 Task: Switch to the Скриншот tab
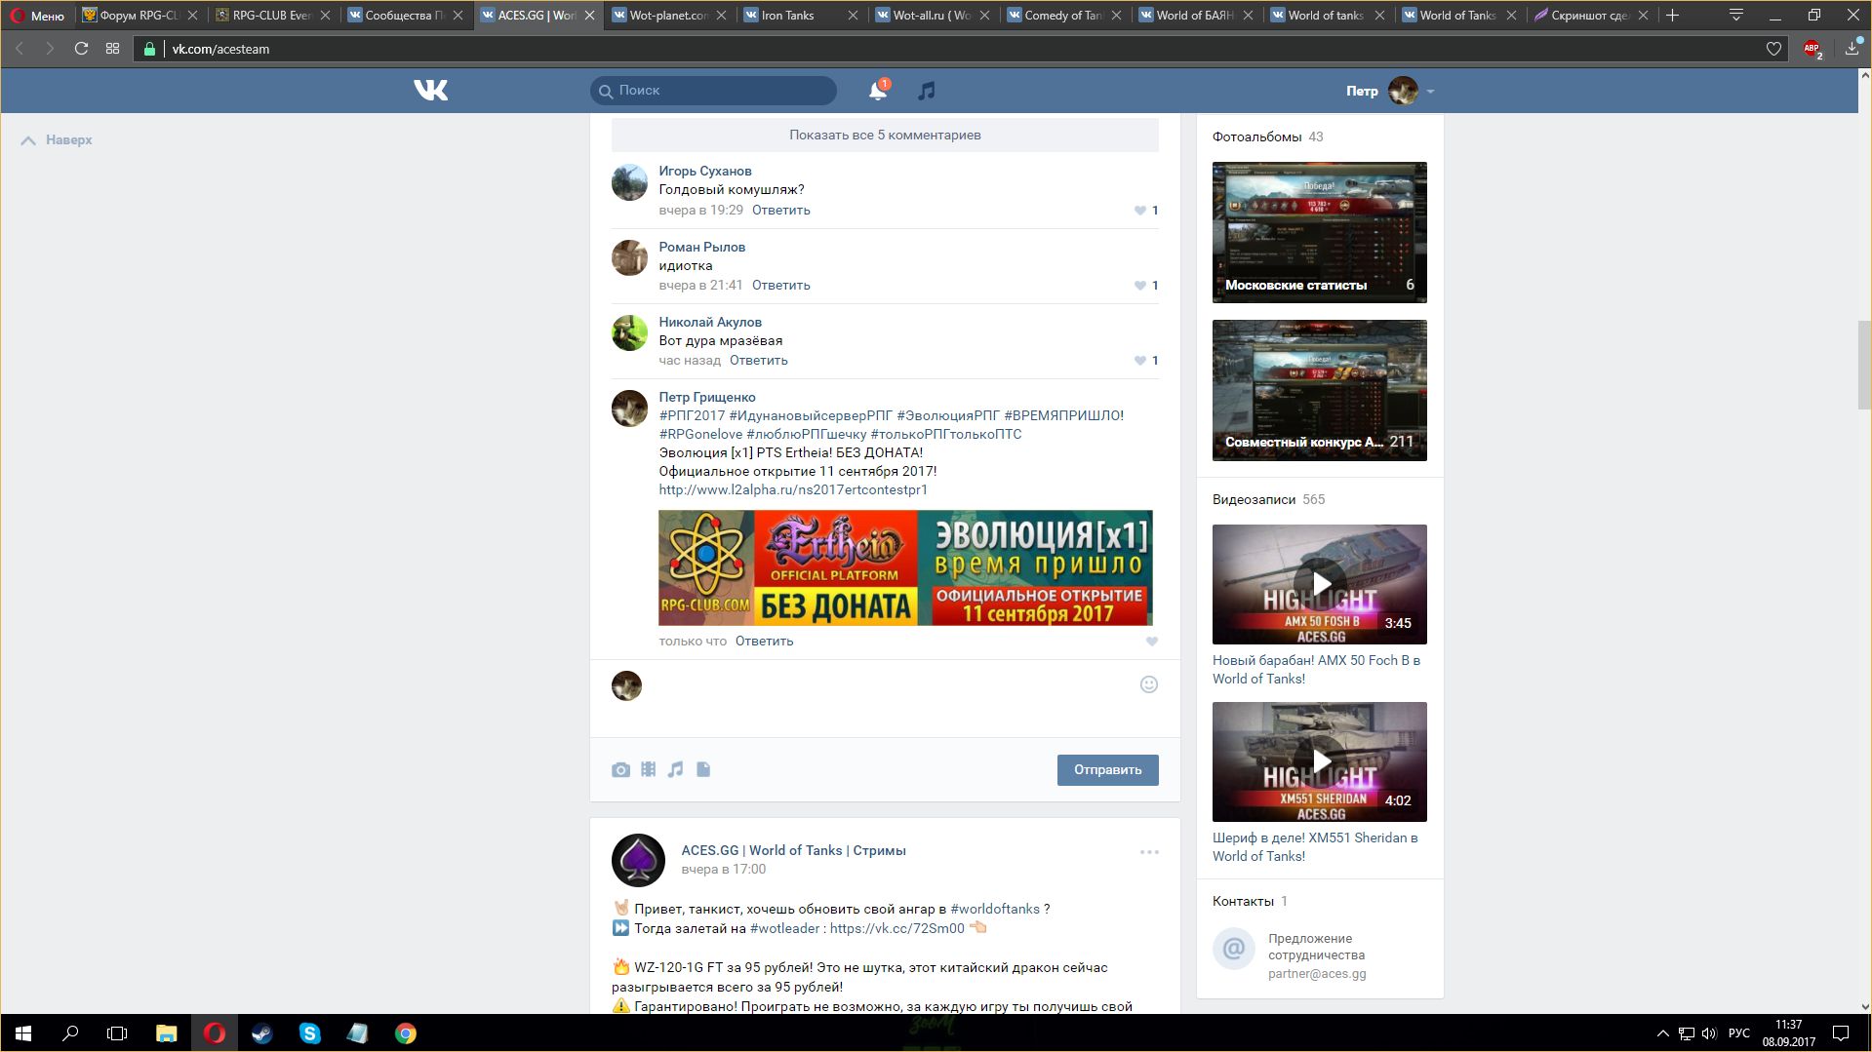[1590, 16]
